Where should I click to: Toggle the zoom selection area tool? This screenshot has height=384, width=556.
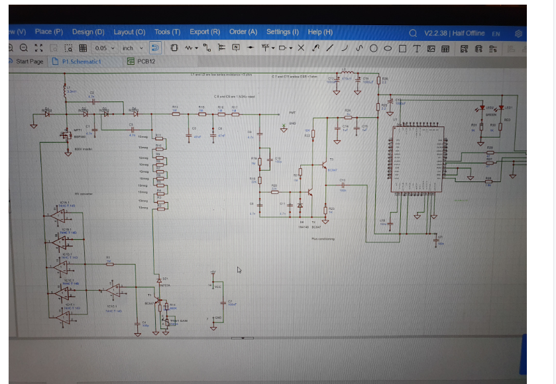68,48
